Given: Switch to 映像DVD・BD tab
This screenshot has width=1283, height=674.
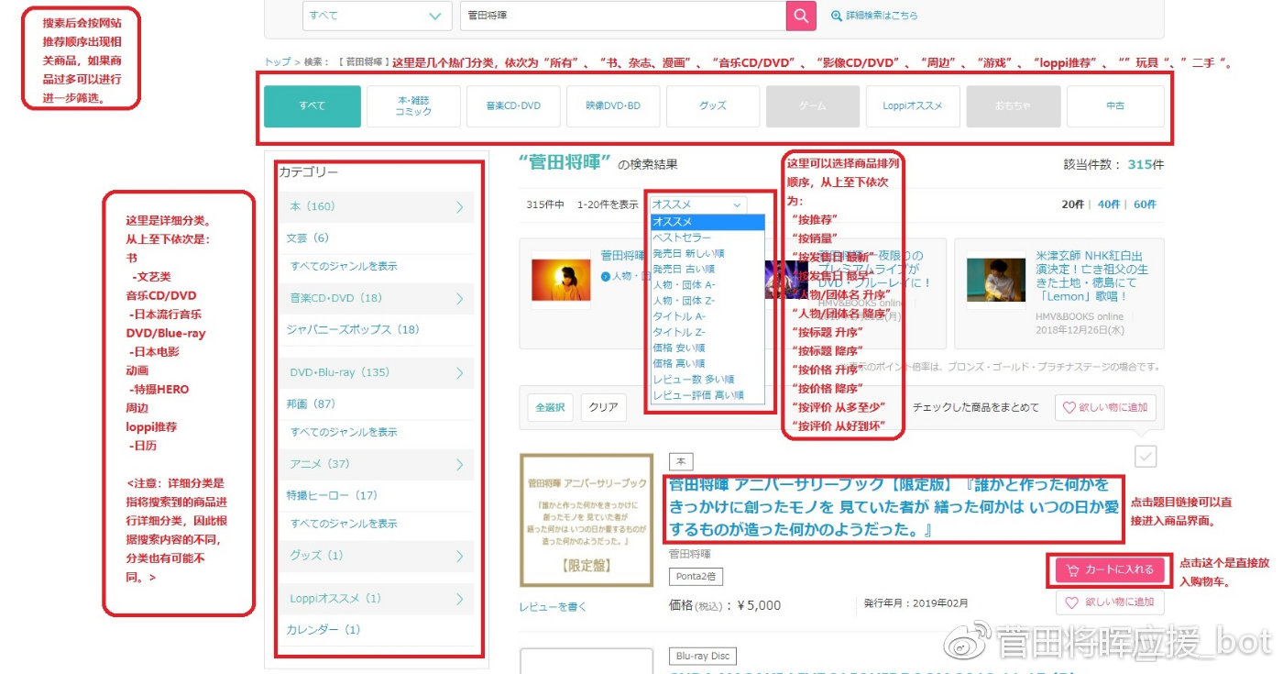Looking at the screenshot, I should pyautogui.click(x=613, y=106).
